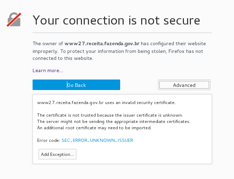The width and height of the screenshot is (234, 179).
Task: Click blank space right of Add Exception button
Action: click(x=143, y=154)
